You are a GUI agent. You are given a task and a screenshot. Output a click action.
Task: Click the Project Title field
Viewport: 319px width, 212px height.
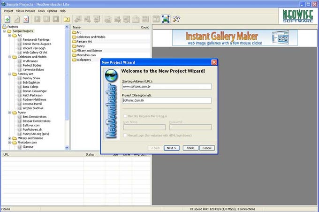[167, 100]
